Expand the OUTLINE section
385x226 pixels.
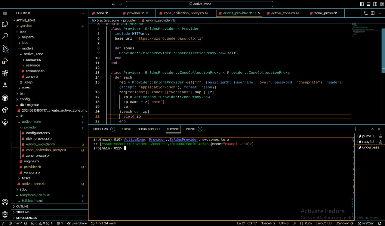22,206
